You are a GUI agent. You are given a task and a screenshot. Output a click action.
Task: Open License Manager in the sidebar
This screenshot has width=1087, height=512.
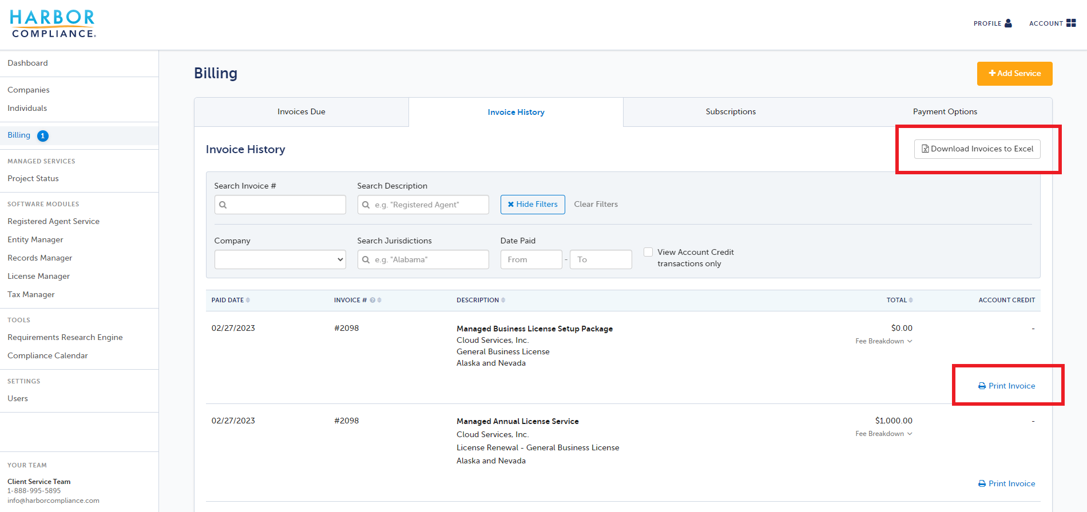38,276
